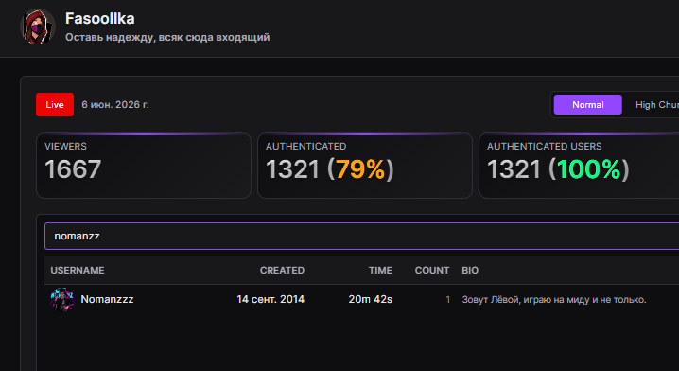Viewport: 679px width, 371px height.
Task: Click the VIEWERS 1667 stat card
Action: tap(144, 166)
